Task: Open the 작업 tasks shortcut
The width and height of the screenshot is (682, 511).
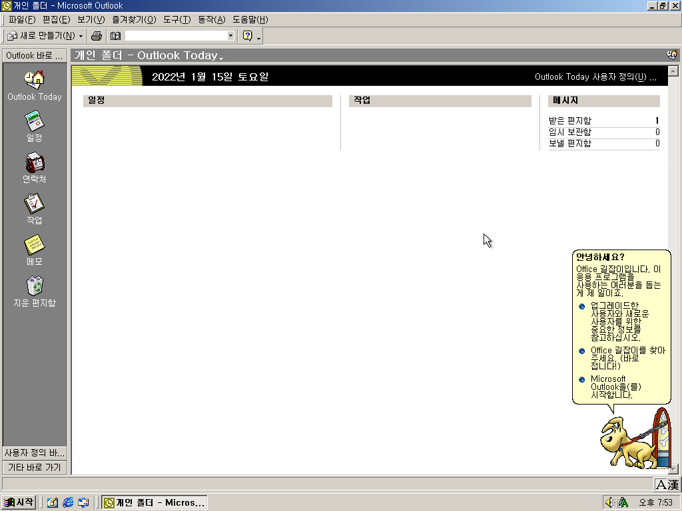Action: tap(35, 209)
